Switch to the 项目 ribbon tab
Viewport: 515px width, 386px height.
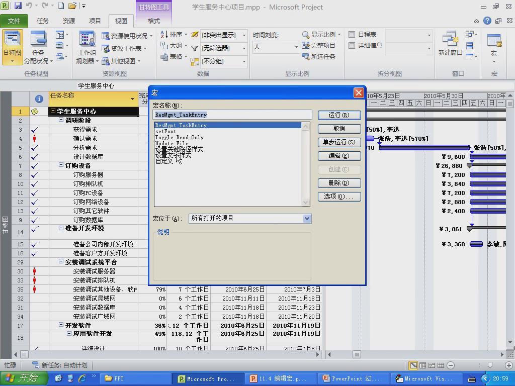coord(95,21)
